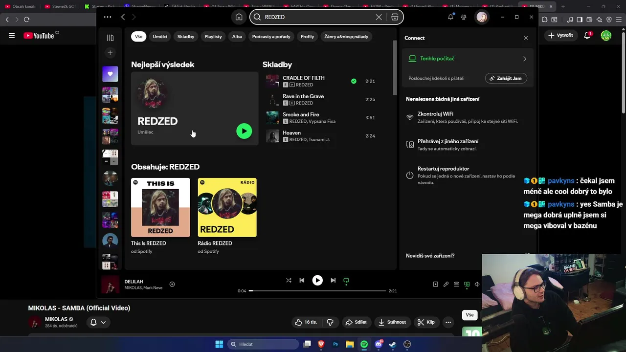Toggle repeat mode in player bar
The height and width of the screenshot is (352, 626).
[x=346, y=281]
